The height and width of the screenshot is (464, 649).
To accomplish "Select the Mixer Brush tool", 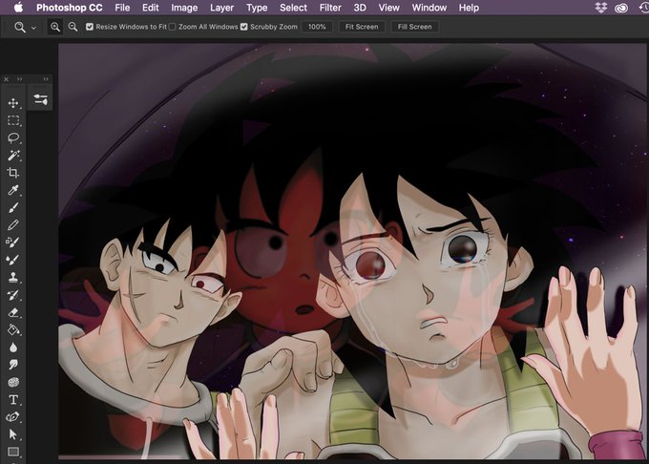I will tap(12, 260).
